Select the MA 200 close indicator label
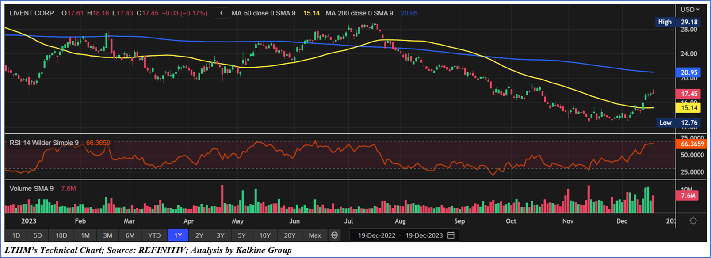Viewport: 711px width, 258px height. 359,13
